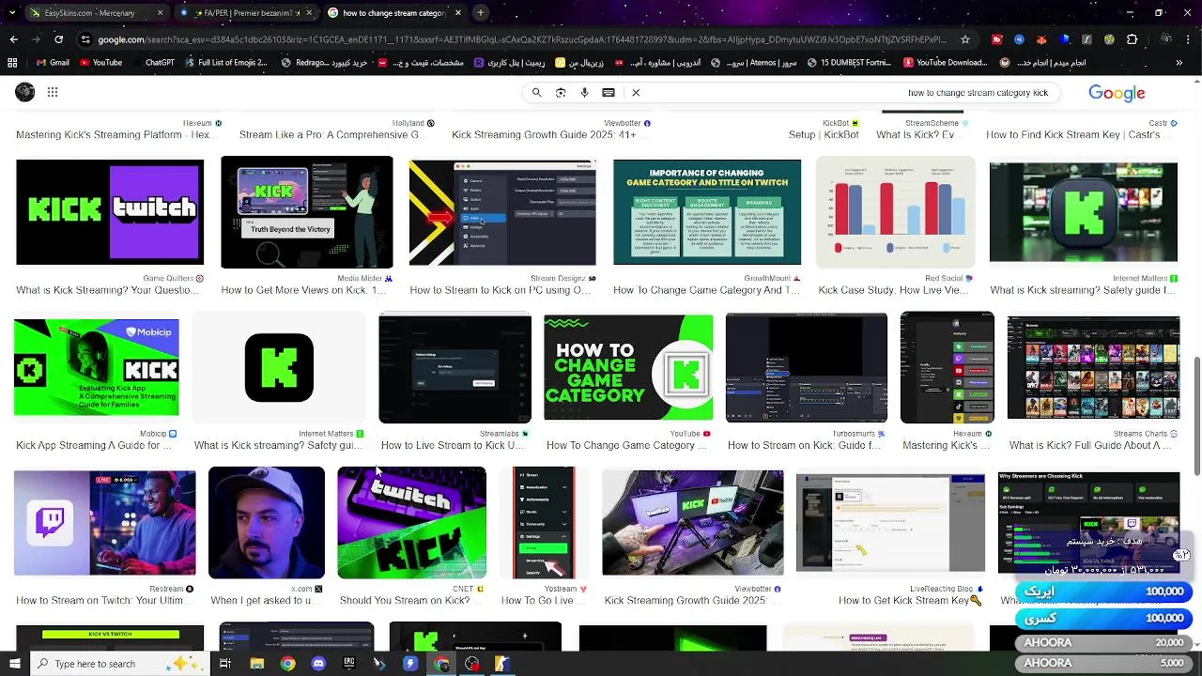Screen dimensions: 1202x676
Task: Open the Kick Twitch logos thumbnail
Action: click(110, 212)
